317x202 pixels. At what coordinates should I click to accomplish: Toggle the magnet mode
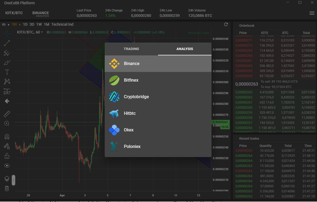(x=7, y=136)
